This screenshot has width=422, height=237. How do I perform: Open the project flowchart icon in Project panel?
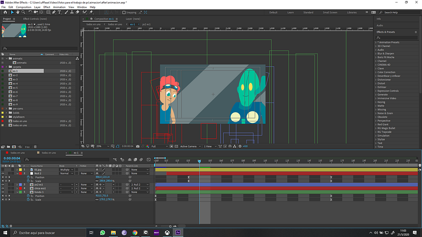pos(77,59)
